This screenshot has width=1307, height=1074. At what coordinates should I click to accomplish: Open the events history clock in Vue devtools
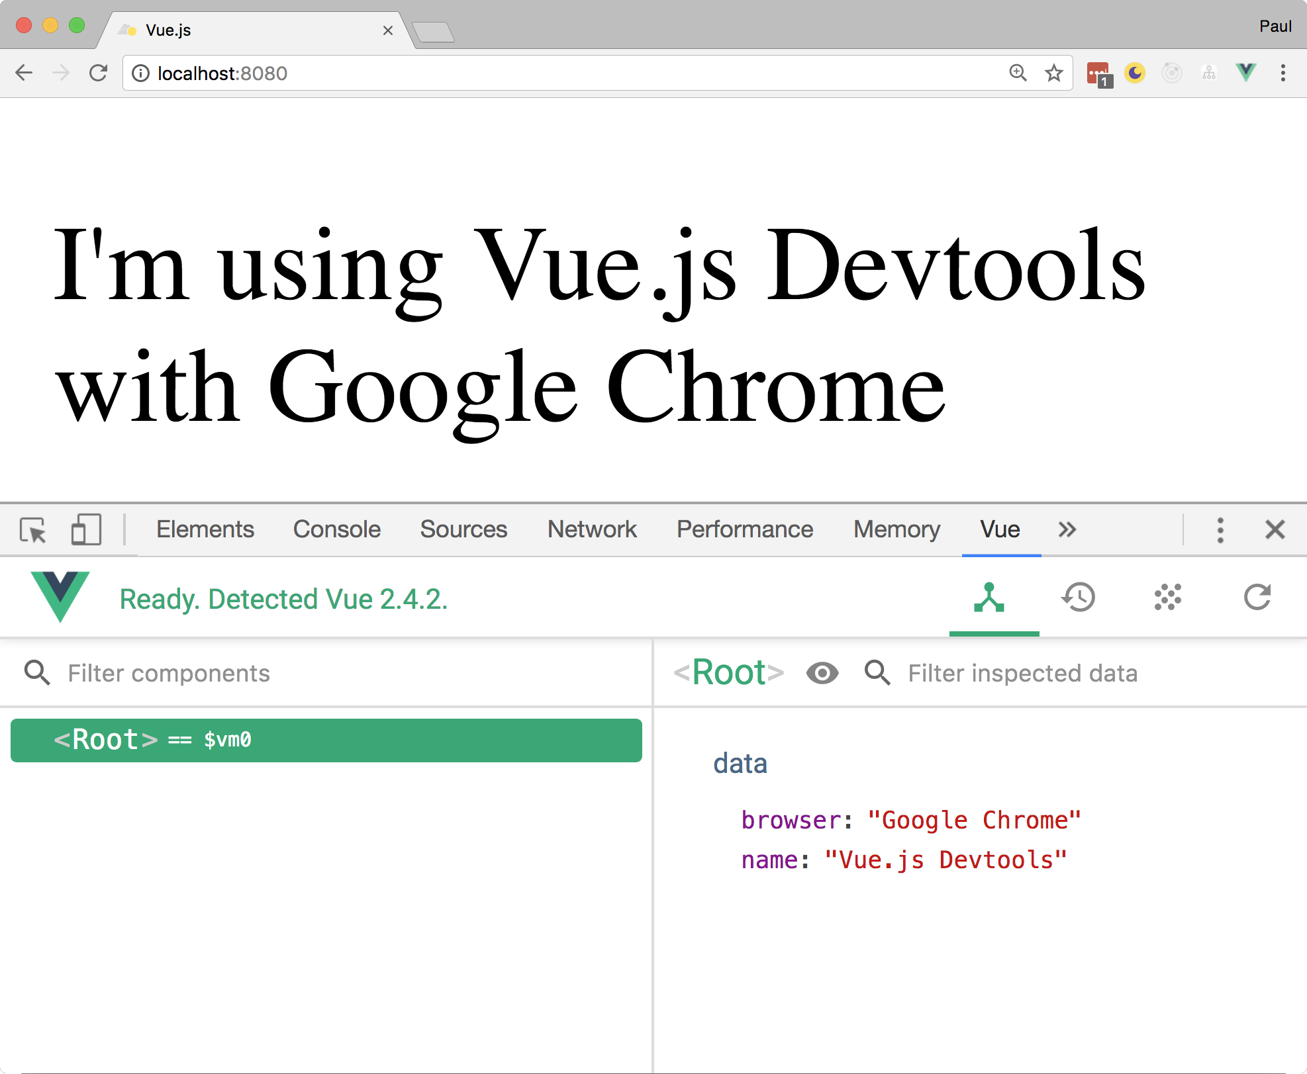(1079, 598)
